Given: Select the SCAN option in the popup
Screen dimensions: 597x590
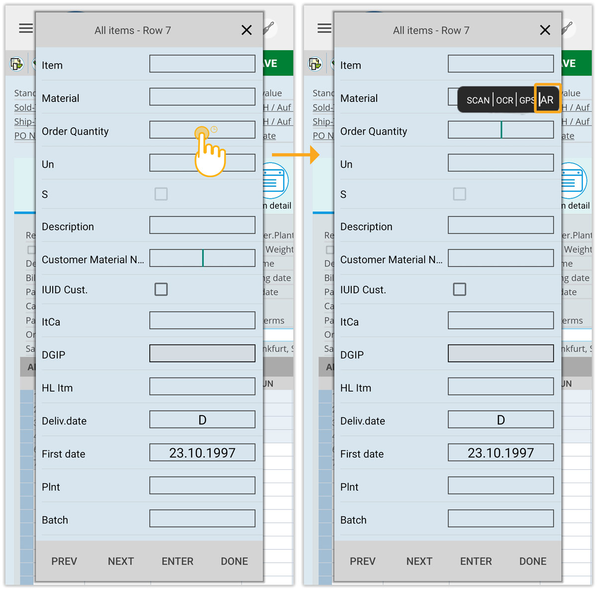Looking at the screenshot, I should point(478,100).
